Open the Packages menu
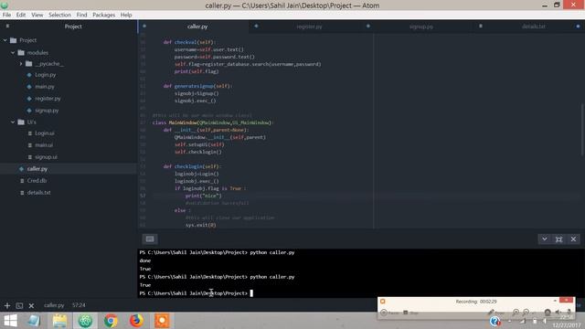The height and width of the screenshot is (329, 585). coord(103,15)
